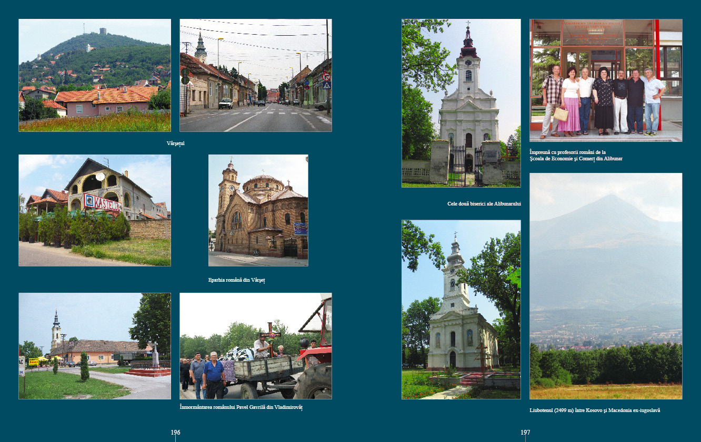Click the 'Înmormântarea românului Pavel Gavrilă' caption
Image resolution: width=701 pixels, height=442 pixels.
click(241, 407)
